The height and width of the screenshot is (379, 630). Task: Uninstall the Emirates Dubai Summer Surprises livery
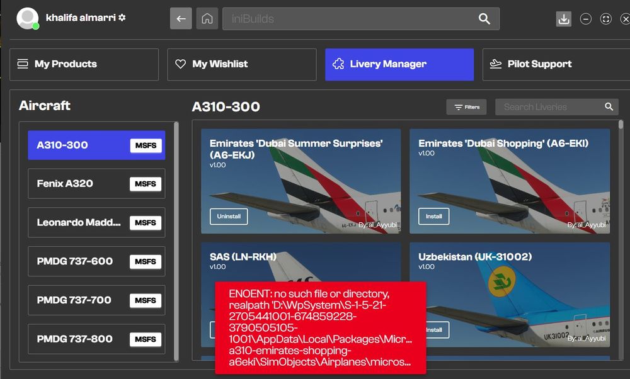click(229, 217)
